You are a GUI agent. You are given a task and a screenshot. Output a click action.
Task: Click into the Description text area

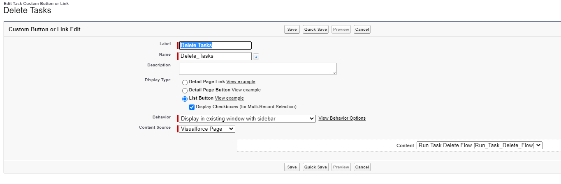(257, 69)
